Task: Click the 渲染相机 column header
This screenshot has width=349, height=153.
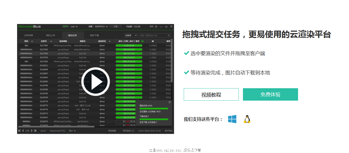Action: point(63,41)
